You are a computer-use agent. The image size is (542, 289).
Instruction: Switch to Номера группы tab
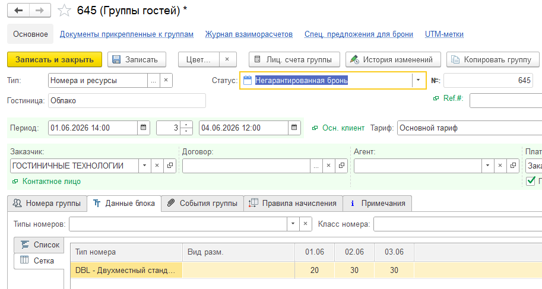47,204
